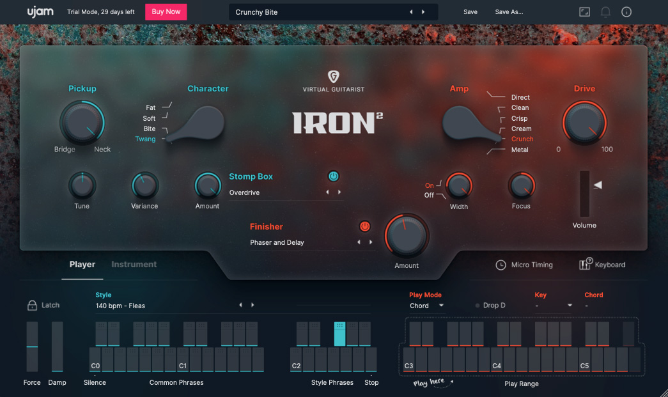The width and height of the screenshot is (668, 397).
Task: Click the Buy Now button
Action: 166,12
